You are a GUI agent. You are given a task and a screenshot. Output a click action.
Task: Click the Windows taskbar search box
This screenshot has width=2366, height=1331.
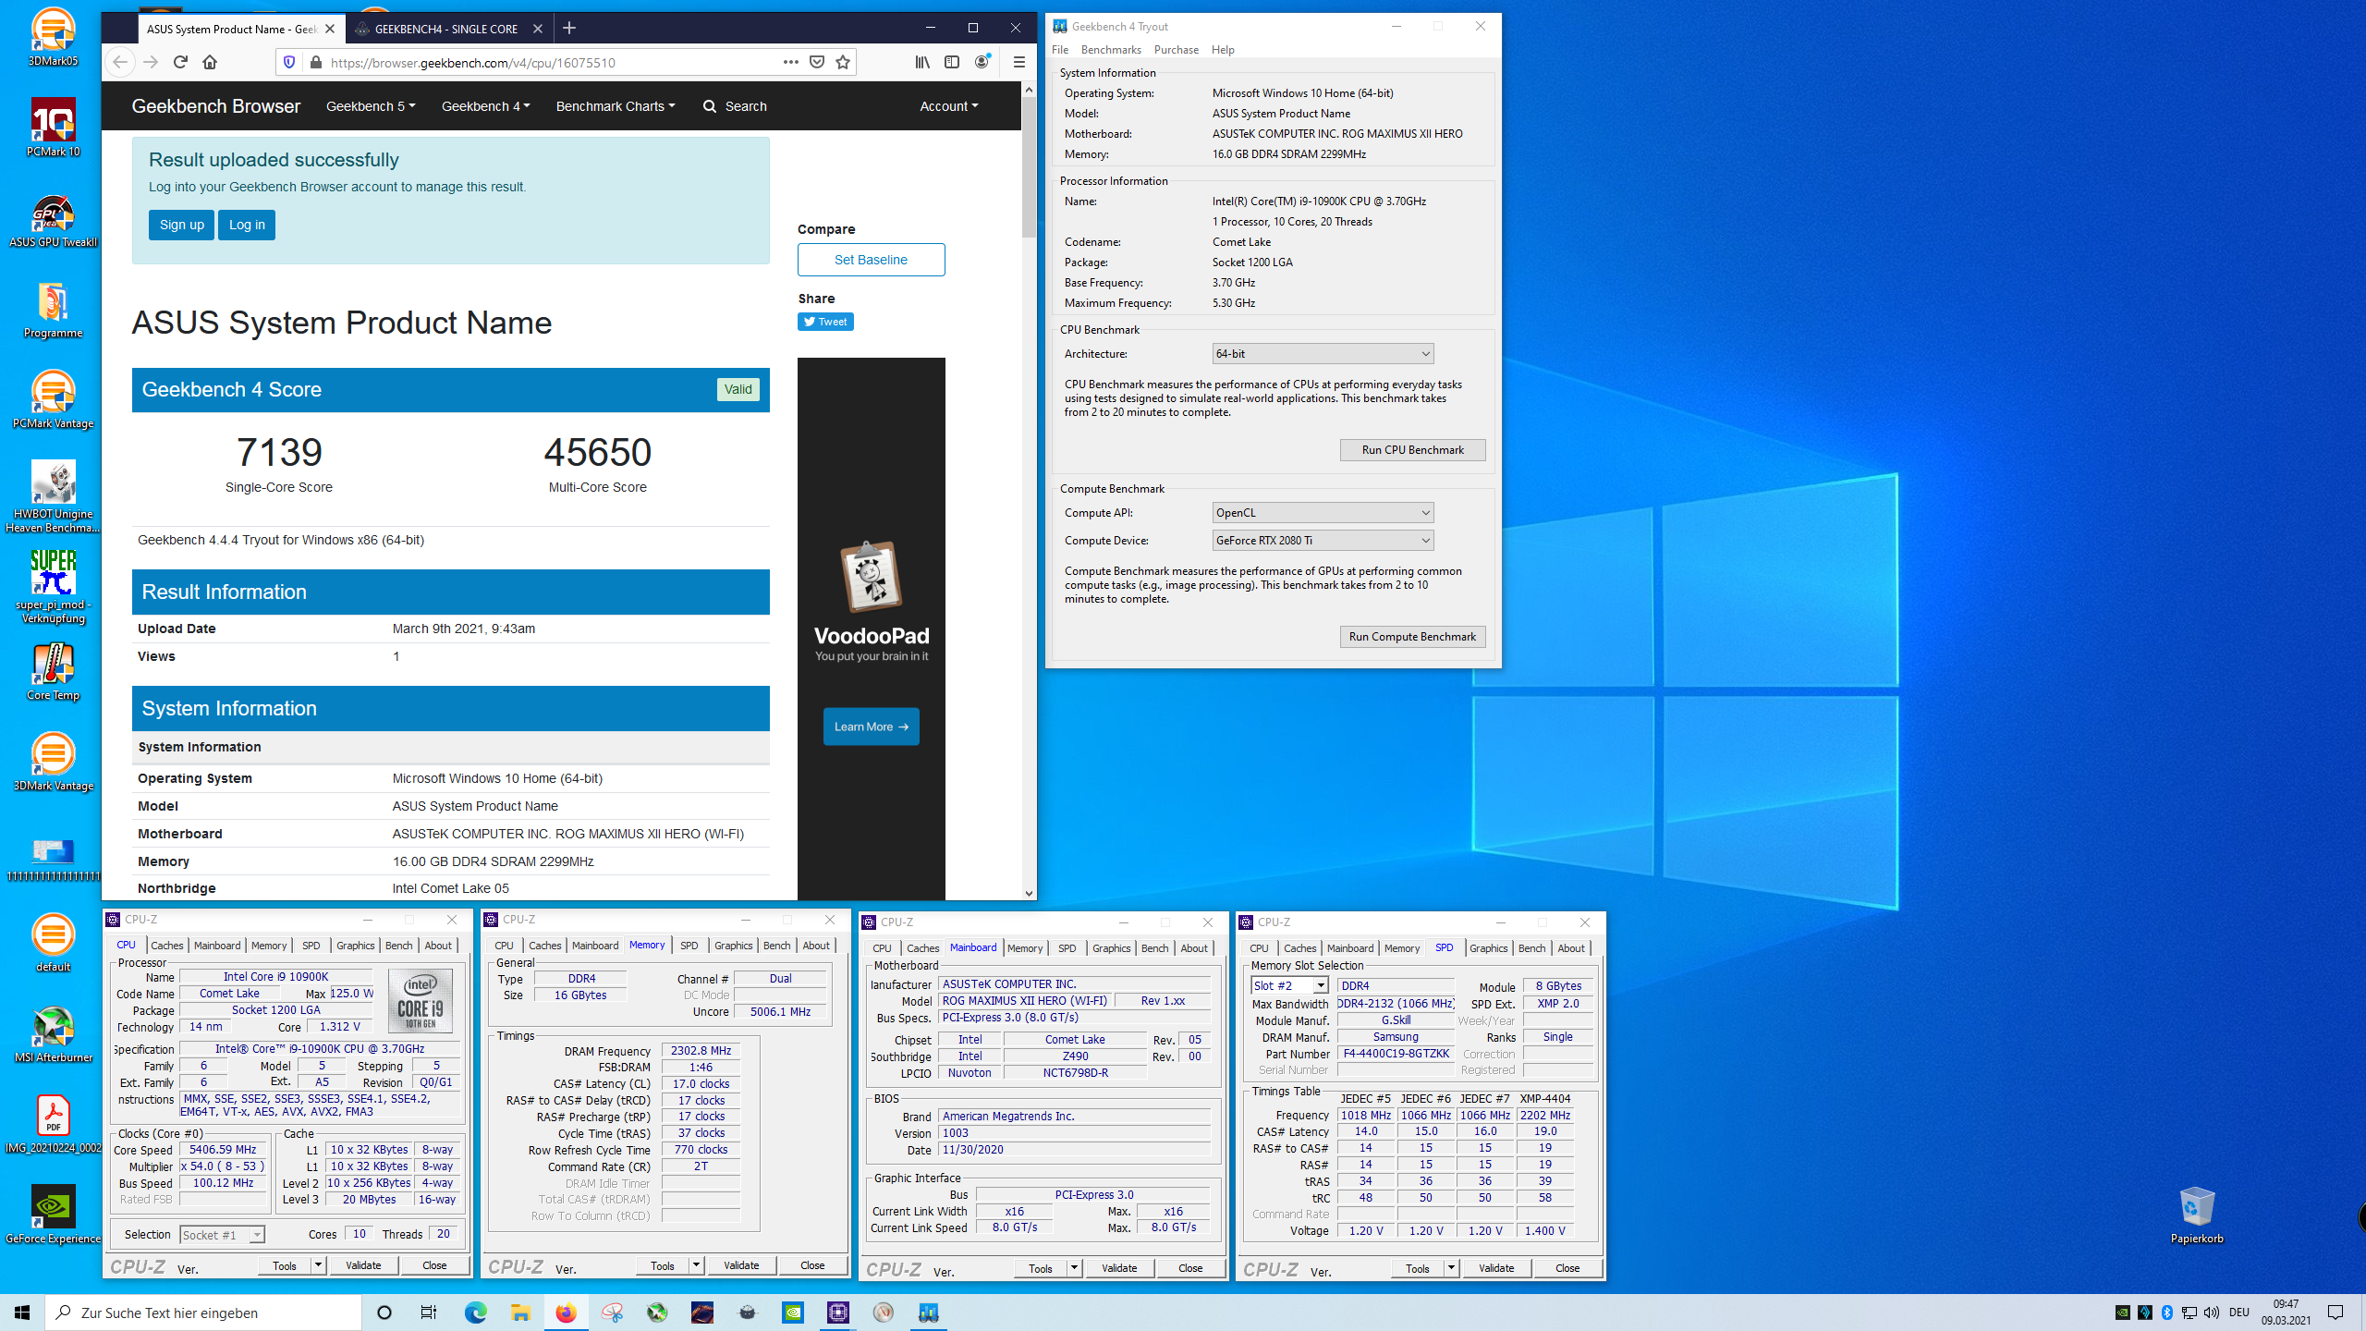pyautogui.click(x=203, y=1313)
